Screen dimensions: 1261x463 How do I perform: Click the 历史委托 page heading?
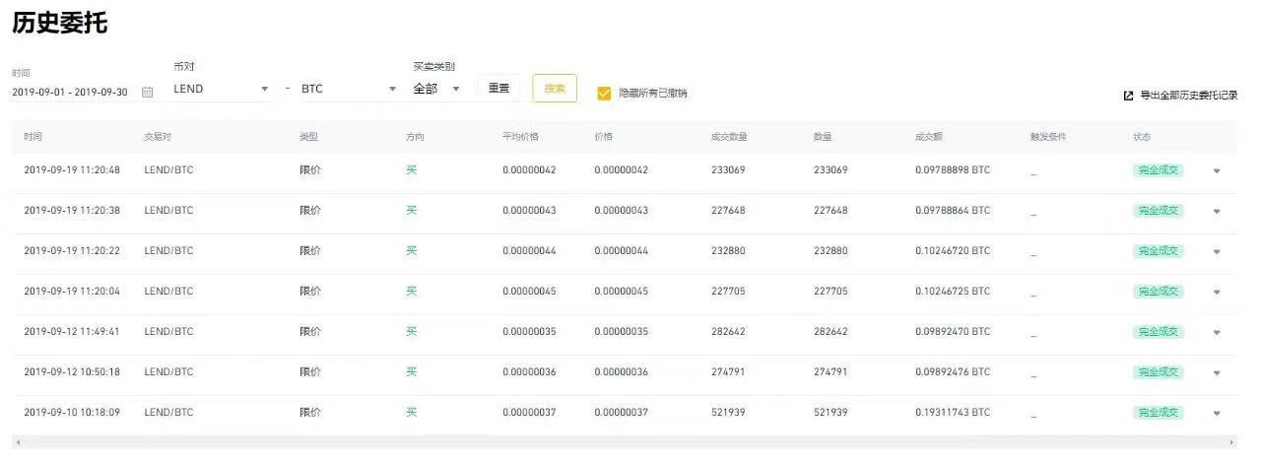[59, 24]
